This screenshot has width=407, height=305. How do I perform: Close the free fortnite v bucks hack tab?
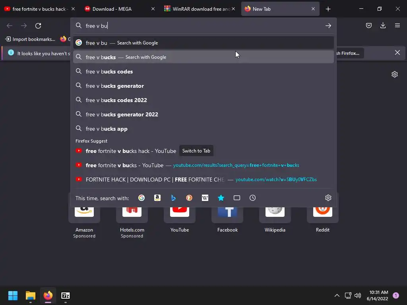pos(73,9)
